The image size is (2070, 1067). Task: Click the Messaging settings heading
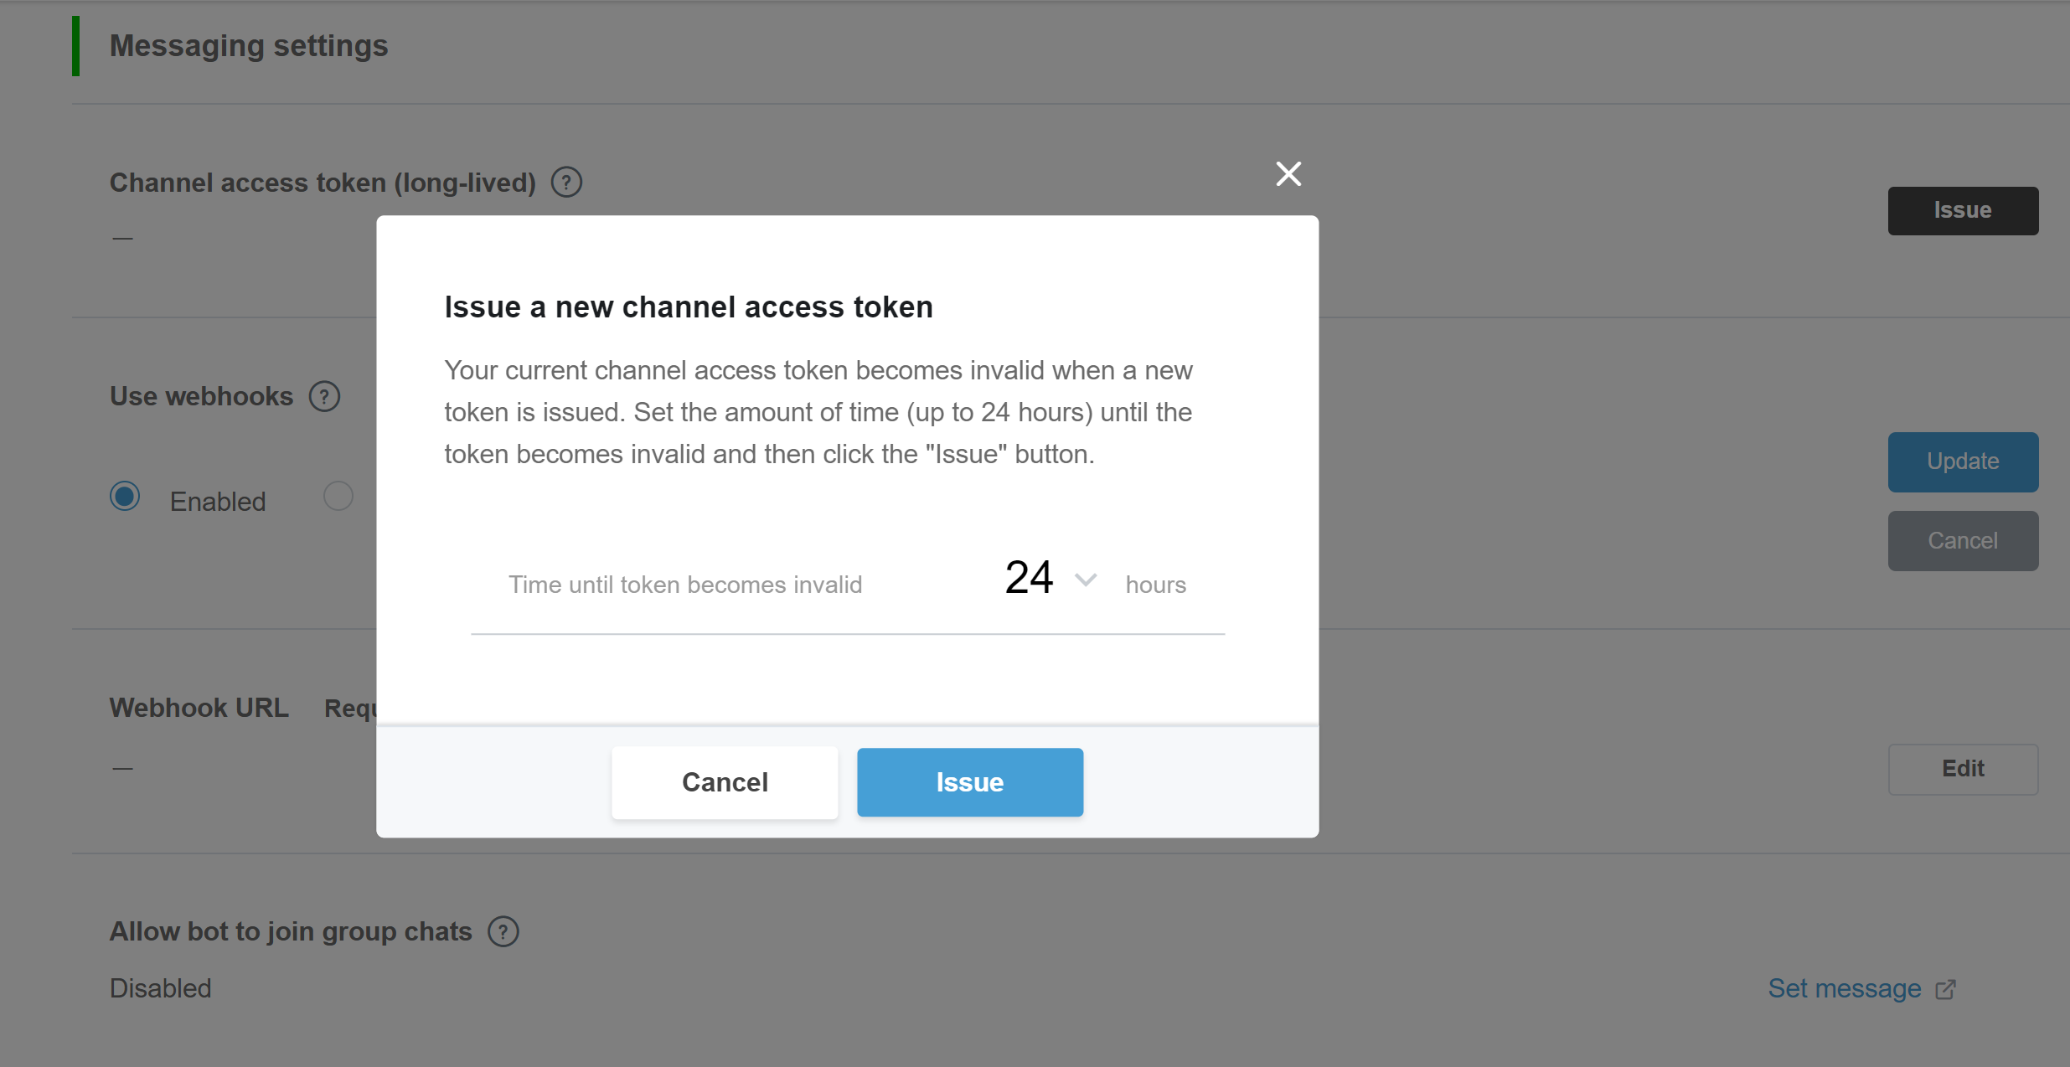249,46
